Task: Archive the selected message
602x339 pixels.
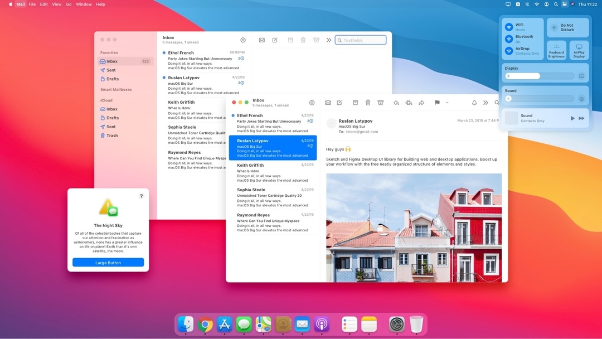Action: 355,103
